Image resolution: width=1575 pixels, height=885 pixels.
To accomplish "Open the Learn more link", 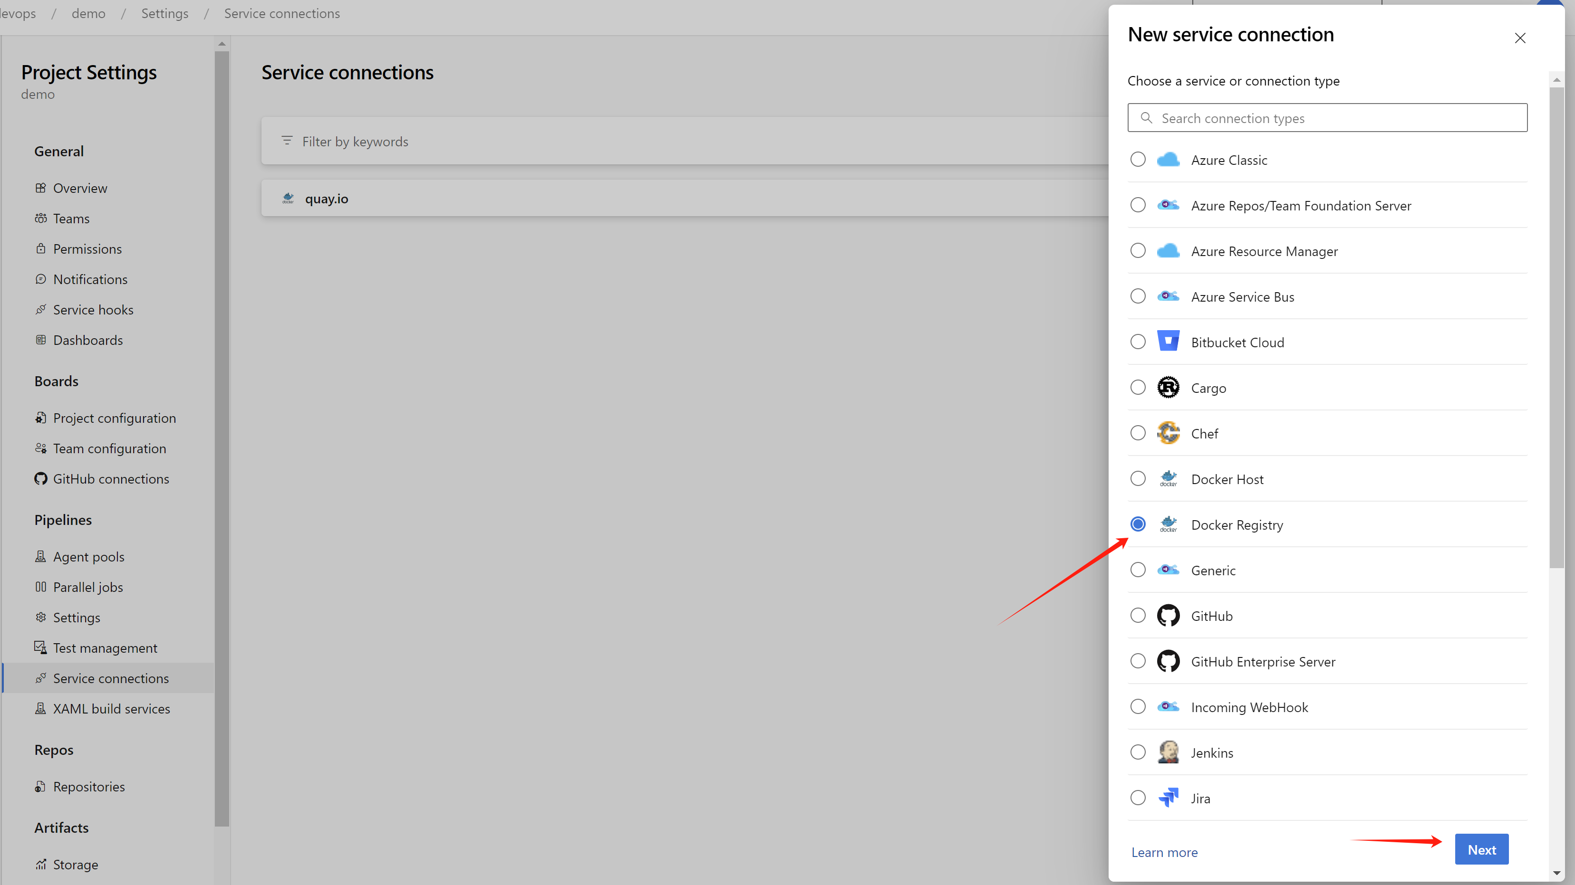I will click(x=1164, y=852).
